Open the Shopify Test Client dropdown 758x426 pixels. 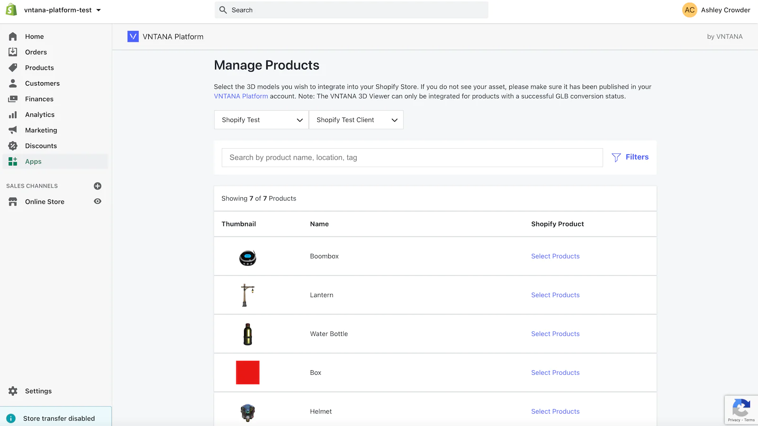pyautogui.click(x=356, y=120)
